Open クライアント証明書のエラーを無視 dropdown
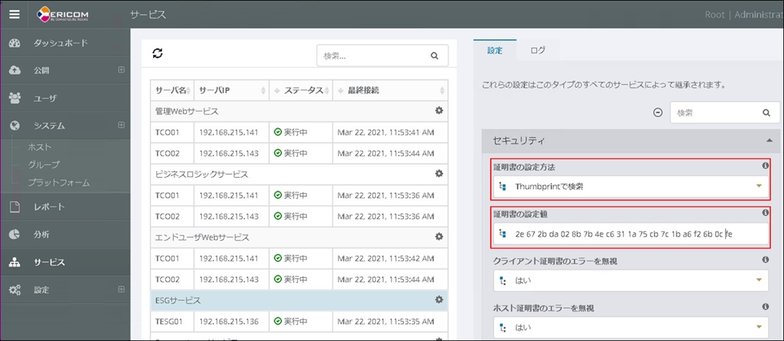 click(629, 279)
